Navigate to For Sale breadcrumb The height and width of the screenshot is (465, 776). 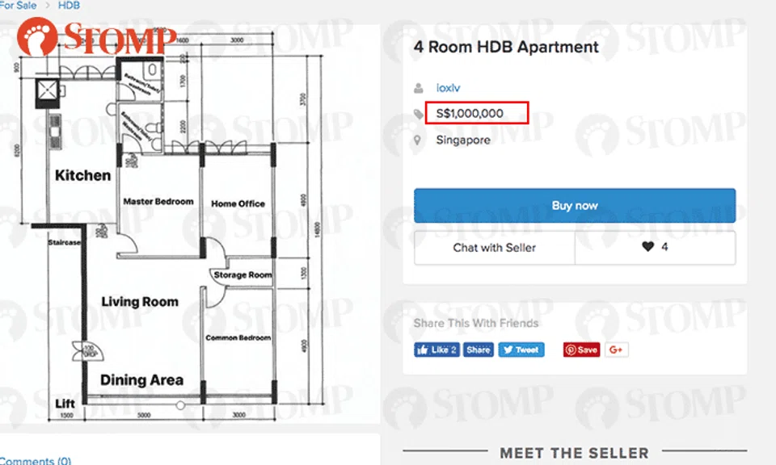point(17,6)
